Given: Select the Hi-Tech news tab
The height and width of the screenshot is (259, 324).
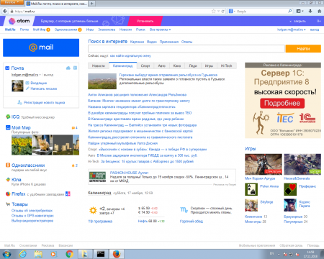Looking at the screenshot, I should coord(227,65).
